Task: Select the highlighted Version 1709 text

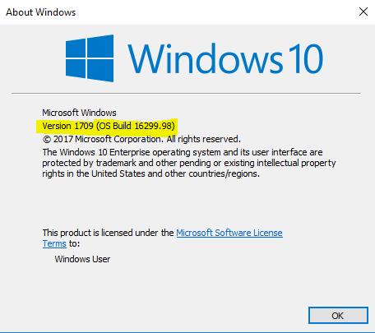Action: point(67,126)
